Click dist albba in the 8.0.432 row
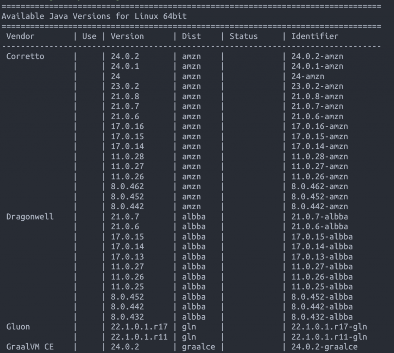Screen dimensions: 394x353 [194, 317]
